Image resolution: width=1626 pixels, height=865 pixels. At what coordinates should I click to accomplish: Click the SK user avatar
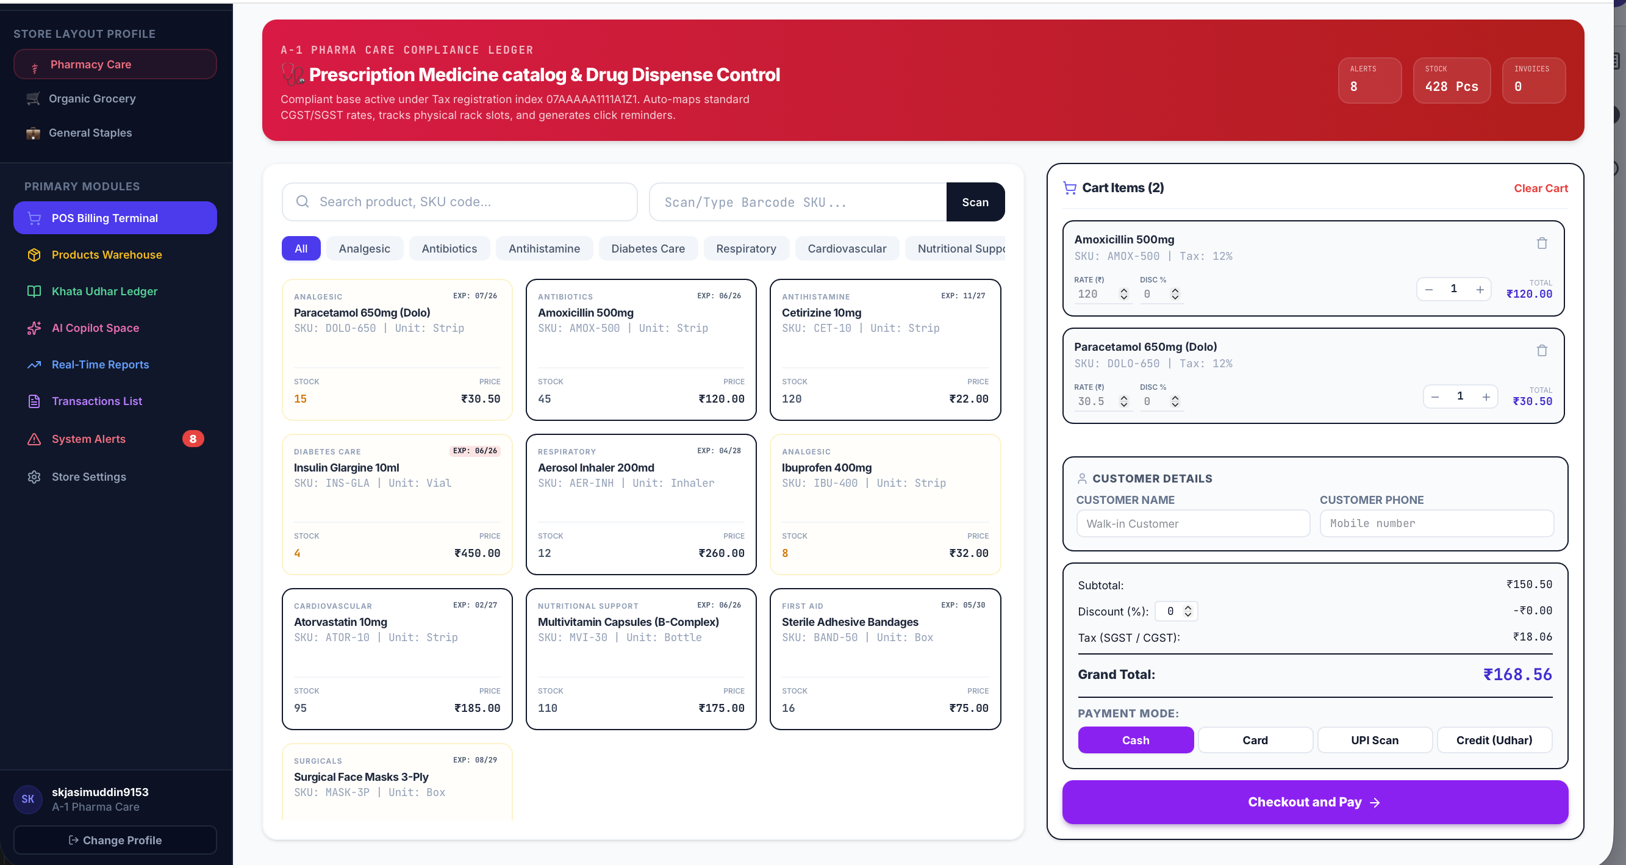(x=28, y=799)
